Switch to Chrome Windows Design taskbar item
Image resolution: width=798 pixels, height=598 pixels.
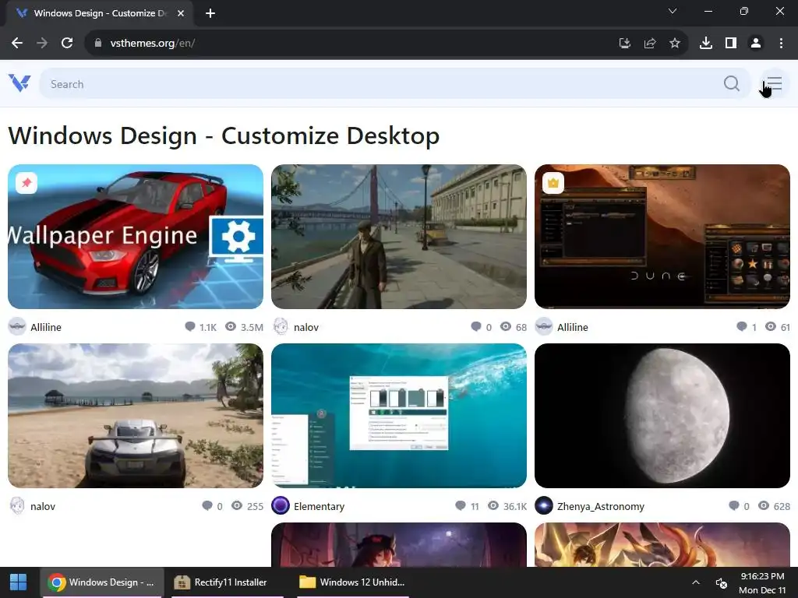click(x=102, y=582)
